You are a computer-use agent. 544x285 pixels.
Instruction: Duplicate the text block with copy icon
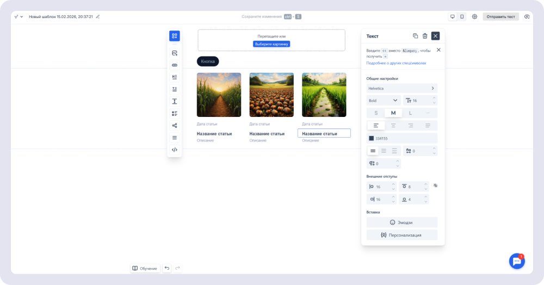pyautogui.click(x=415, y=36)
